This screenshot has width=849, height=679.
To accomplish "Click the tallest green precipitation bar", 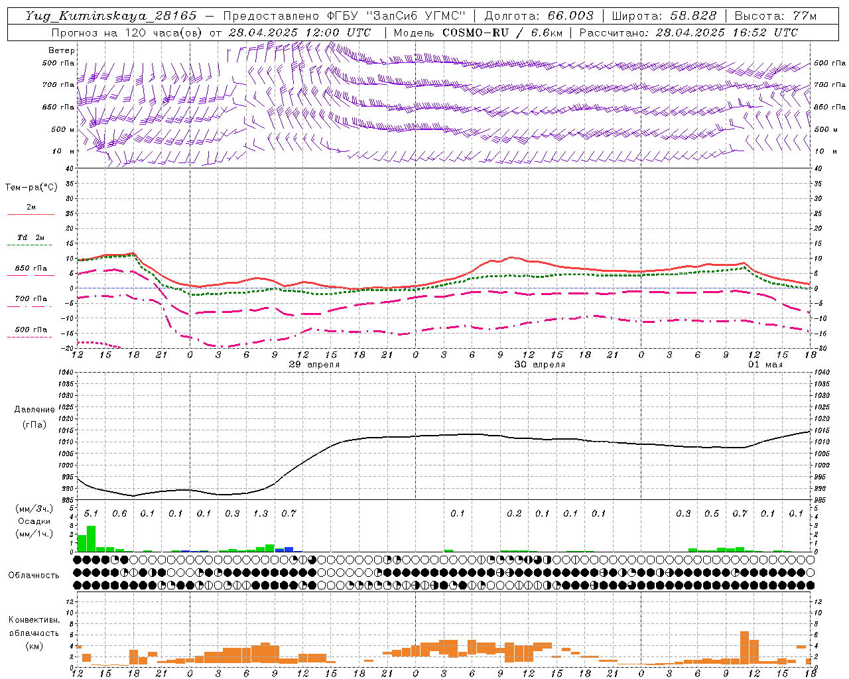I will pyautogui.click(x=92, y=538).
